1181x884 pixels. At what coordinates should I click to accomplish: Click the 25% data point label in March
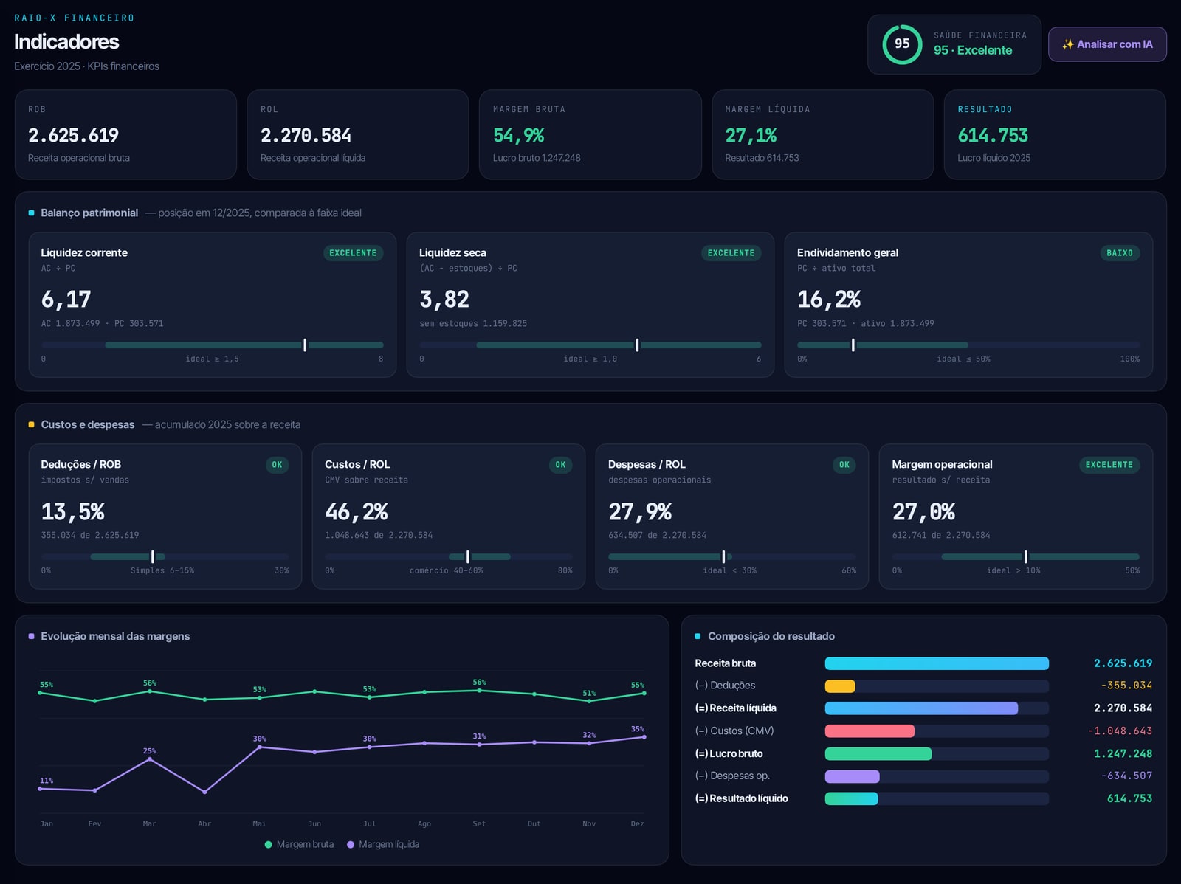(x=150, y=751)
